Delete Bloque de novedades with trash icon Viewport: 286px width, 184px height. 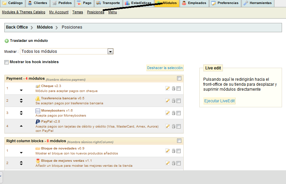click(x=173, y=151)
